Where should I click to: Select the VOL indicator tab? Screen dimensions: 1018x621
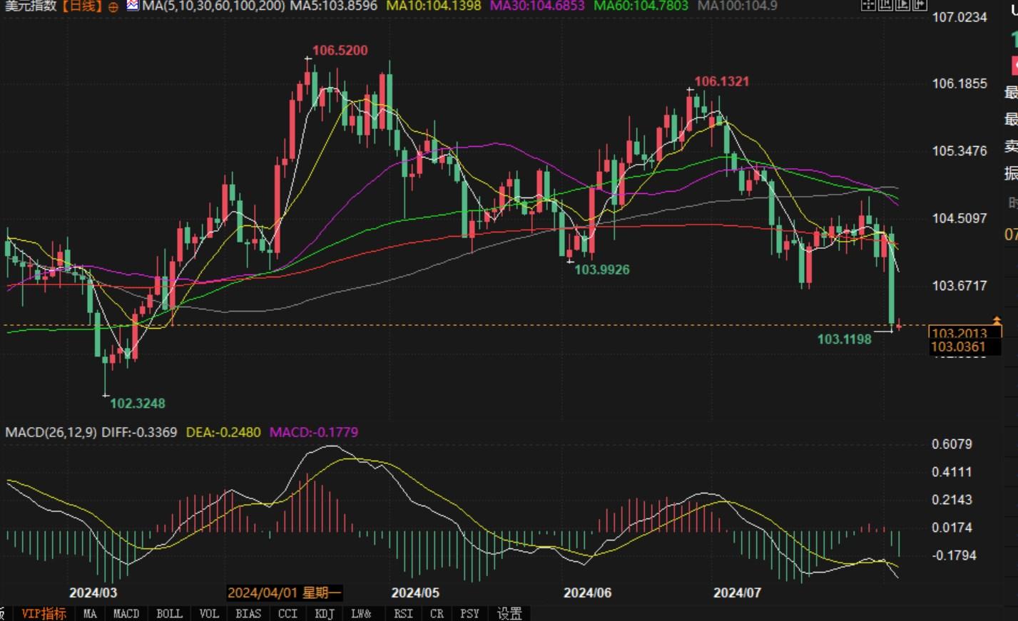(209, 613)
